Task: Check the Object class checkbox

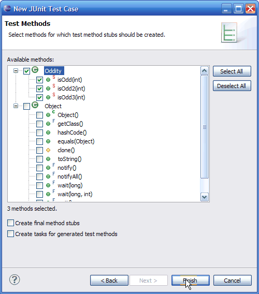Action: (x=26, y=106)
